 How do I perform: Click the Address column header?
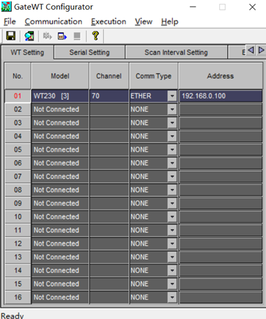221,76
